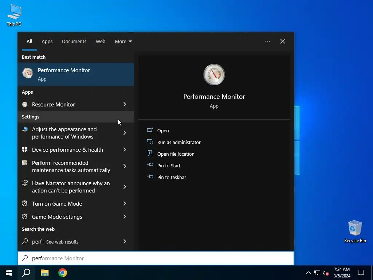Open the Windows Start button
Viewport: 373px width, 280px height.
click(x=9, y=273)
